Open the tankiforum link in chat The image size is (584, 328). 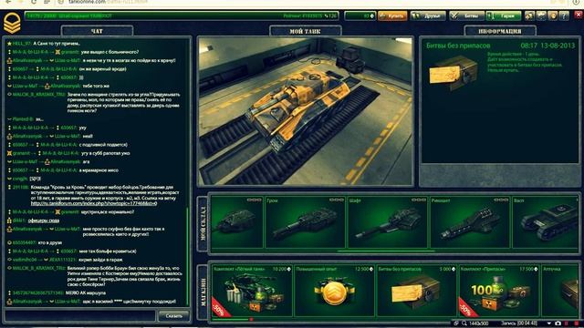point(94,203)
